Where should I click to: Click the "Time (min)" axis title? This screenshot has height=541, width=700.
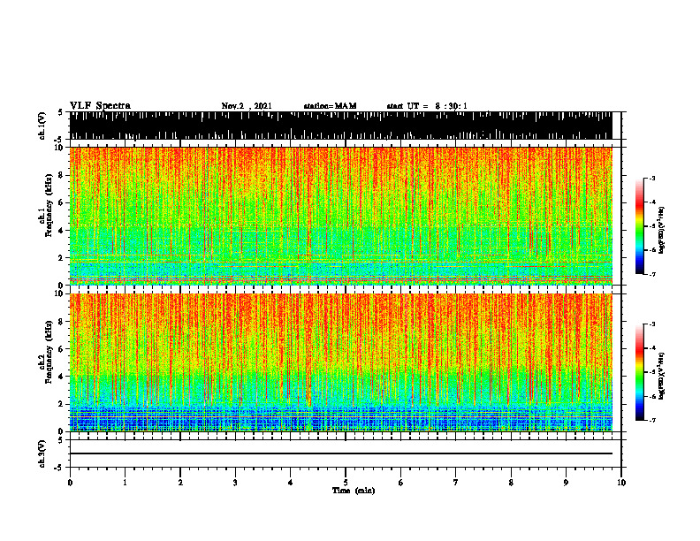[x=354, y=491]
